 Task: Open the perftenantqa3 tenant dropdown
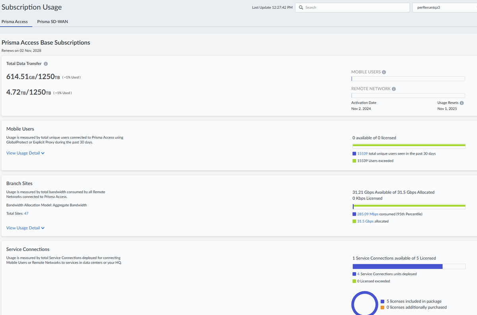[444, 8]
